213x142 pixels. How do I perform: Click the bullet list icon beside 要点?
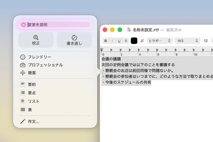tap(23, 93)
